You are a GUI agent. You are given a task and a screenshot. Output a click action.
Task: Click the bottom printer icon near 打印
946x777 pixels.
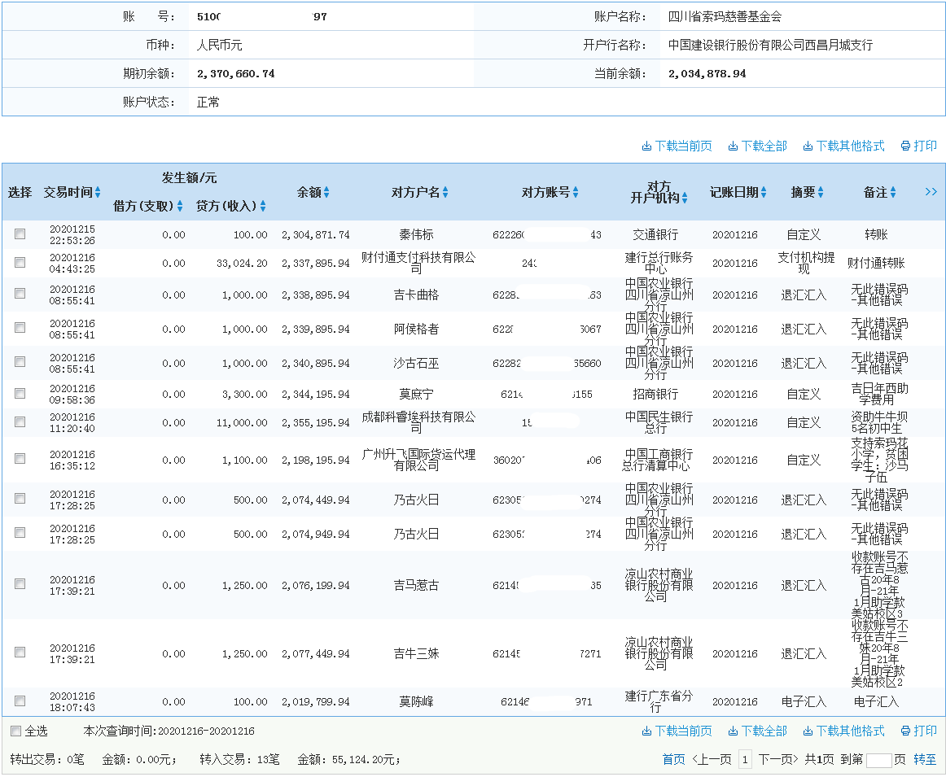pyautogui.click(x=904, y=731)
